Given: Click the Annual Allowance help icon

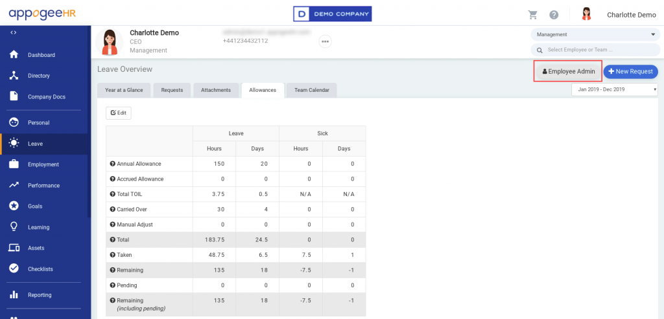Looking at the screenshot, I should tap(113, 164).
